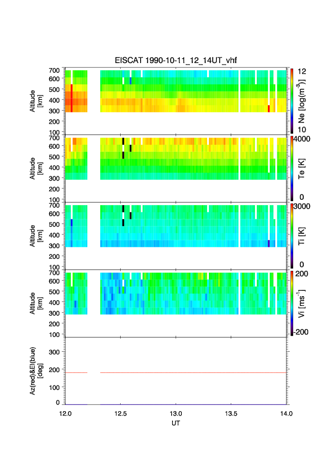Viewport: 314px width, 472px height.
Task: Click the Ti ion temperature color bar
Action: [292, 236]
